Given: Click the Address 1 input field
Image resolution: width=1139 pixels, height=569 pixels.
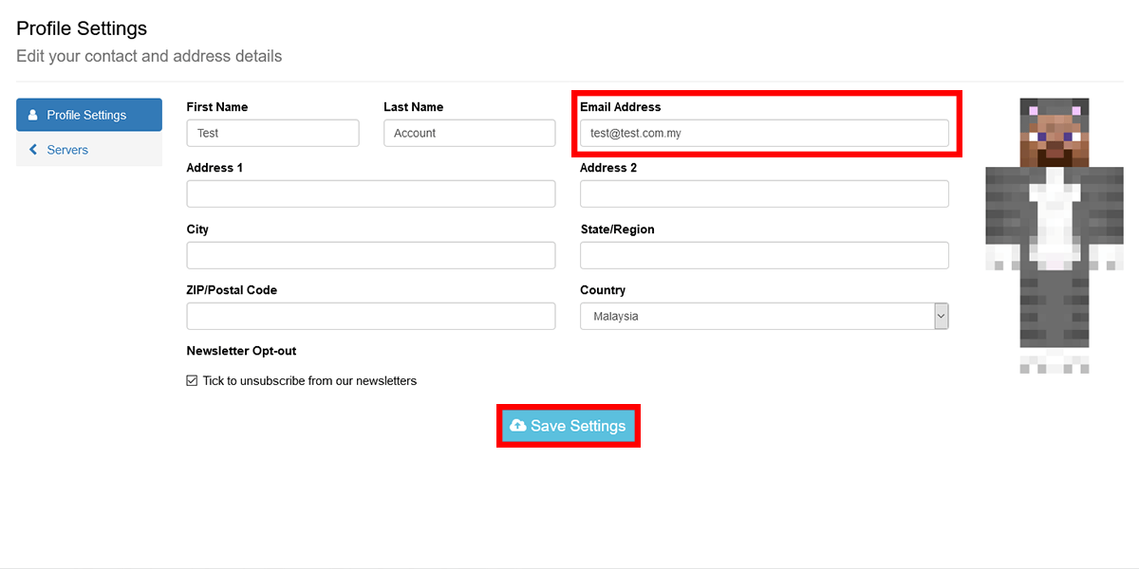Looking at the screenshot, I should point(370,193).
